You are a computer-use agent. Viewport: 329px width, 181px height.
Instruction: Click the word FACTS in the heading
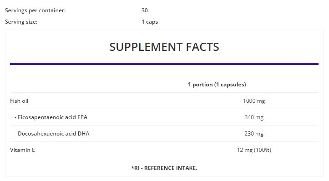click(202, 47)
